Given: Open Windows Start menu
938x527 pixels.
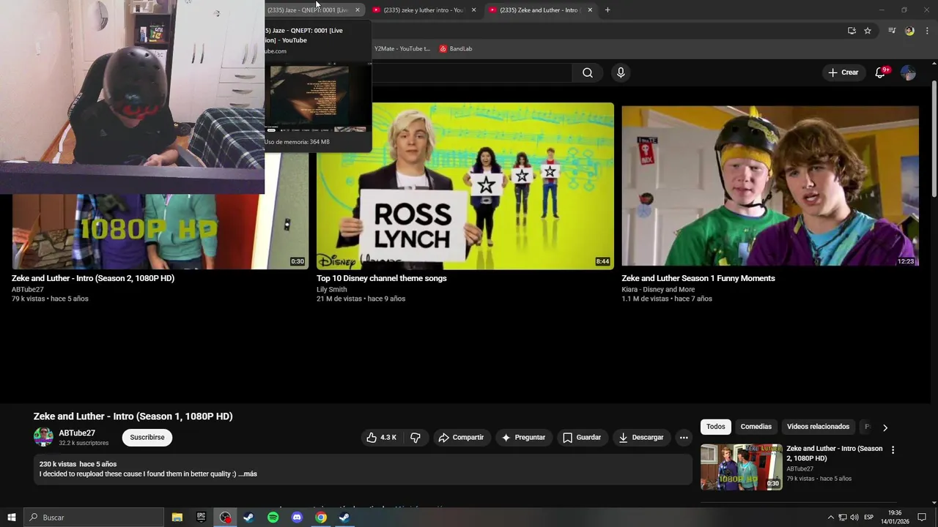Looking at the screenshot, I should pos(11,517).
